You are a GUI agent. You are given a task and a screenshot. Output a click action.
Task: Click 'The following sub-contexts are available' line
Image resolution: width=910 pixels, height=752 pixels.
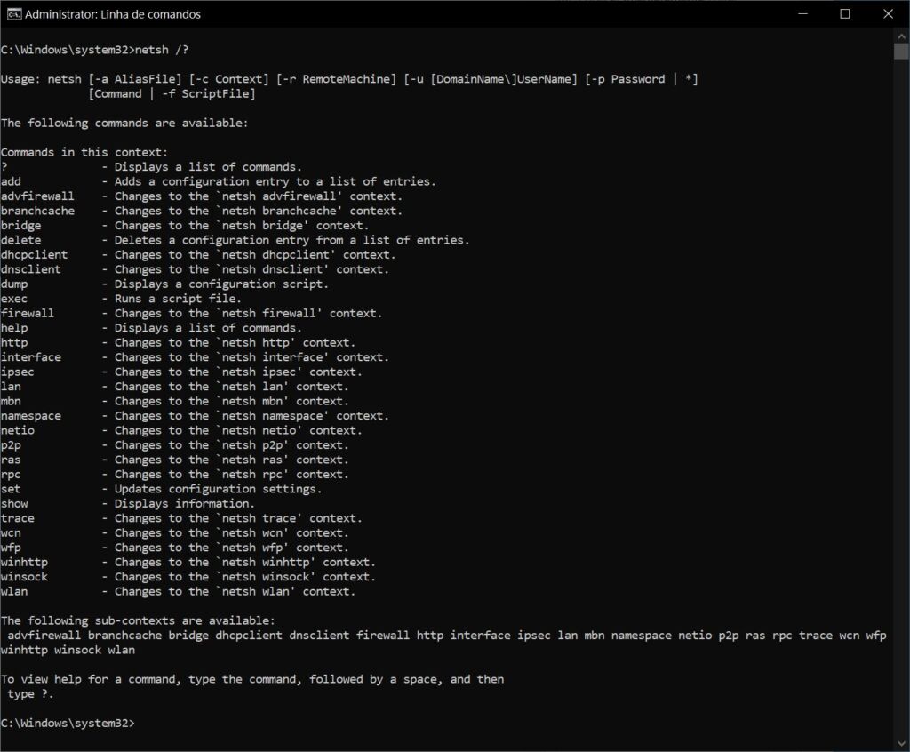click(138, 620)
